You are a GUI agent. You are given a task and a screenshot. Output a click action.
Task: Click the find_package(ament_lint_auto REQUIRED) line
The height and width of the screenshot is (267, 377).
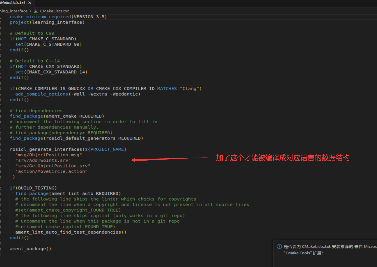[68, 193]
